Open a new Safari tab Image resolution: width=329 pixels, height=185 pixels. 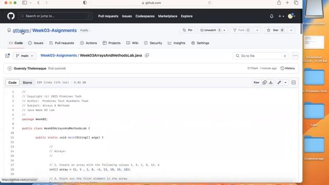tap(287, 3)
